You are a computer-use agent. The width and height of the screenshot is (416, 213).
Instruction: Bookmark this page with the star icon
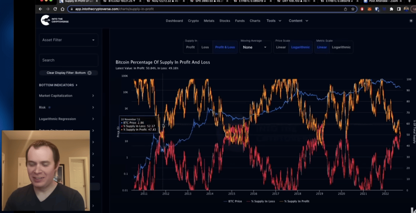tap(353, 9)
